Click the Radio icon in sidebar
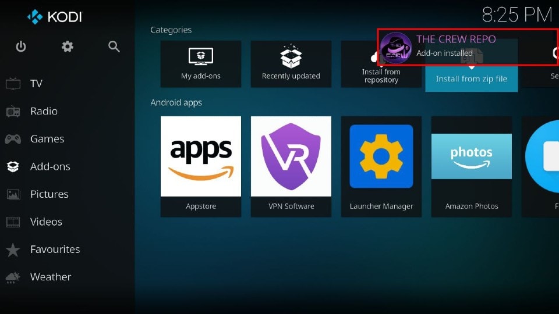This screenshot has width=559, height=314. coord(13,112)
